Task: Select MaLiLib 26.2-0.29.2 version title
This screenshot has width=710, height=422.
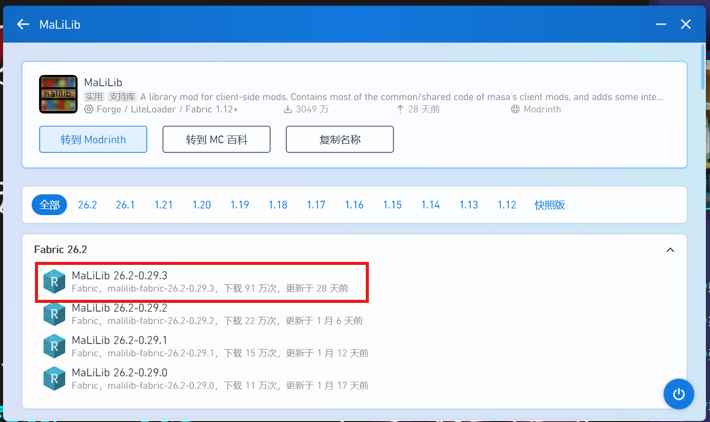Action: tap(120, 308)
